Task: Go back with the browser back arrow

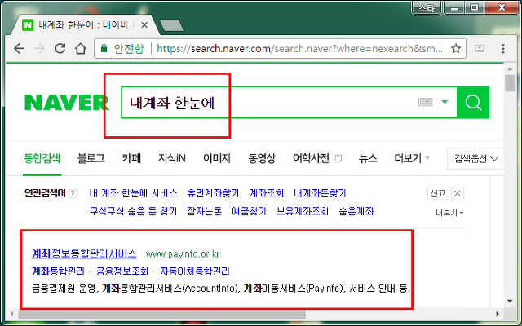Action: tap(19, 49)
